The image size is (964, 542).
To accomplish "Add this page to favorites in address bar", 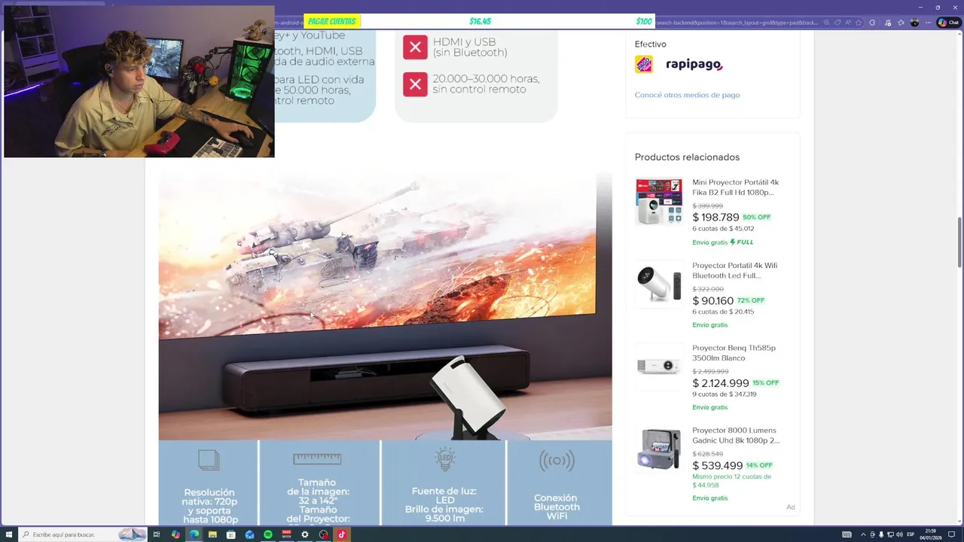I will [x=859, y=23].
